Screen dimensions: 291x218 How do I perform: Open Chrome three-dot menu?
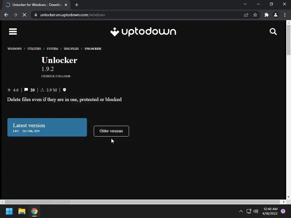click(x=285, y=15)
